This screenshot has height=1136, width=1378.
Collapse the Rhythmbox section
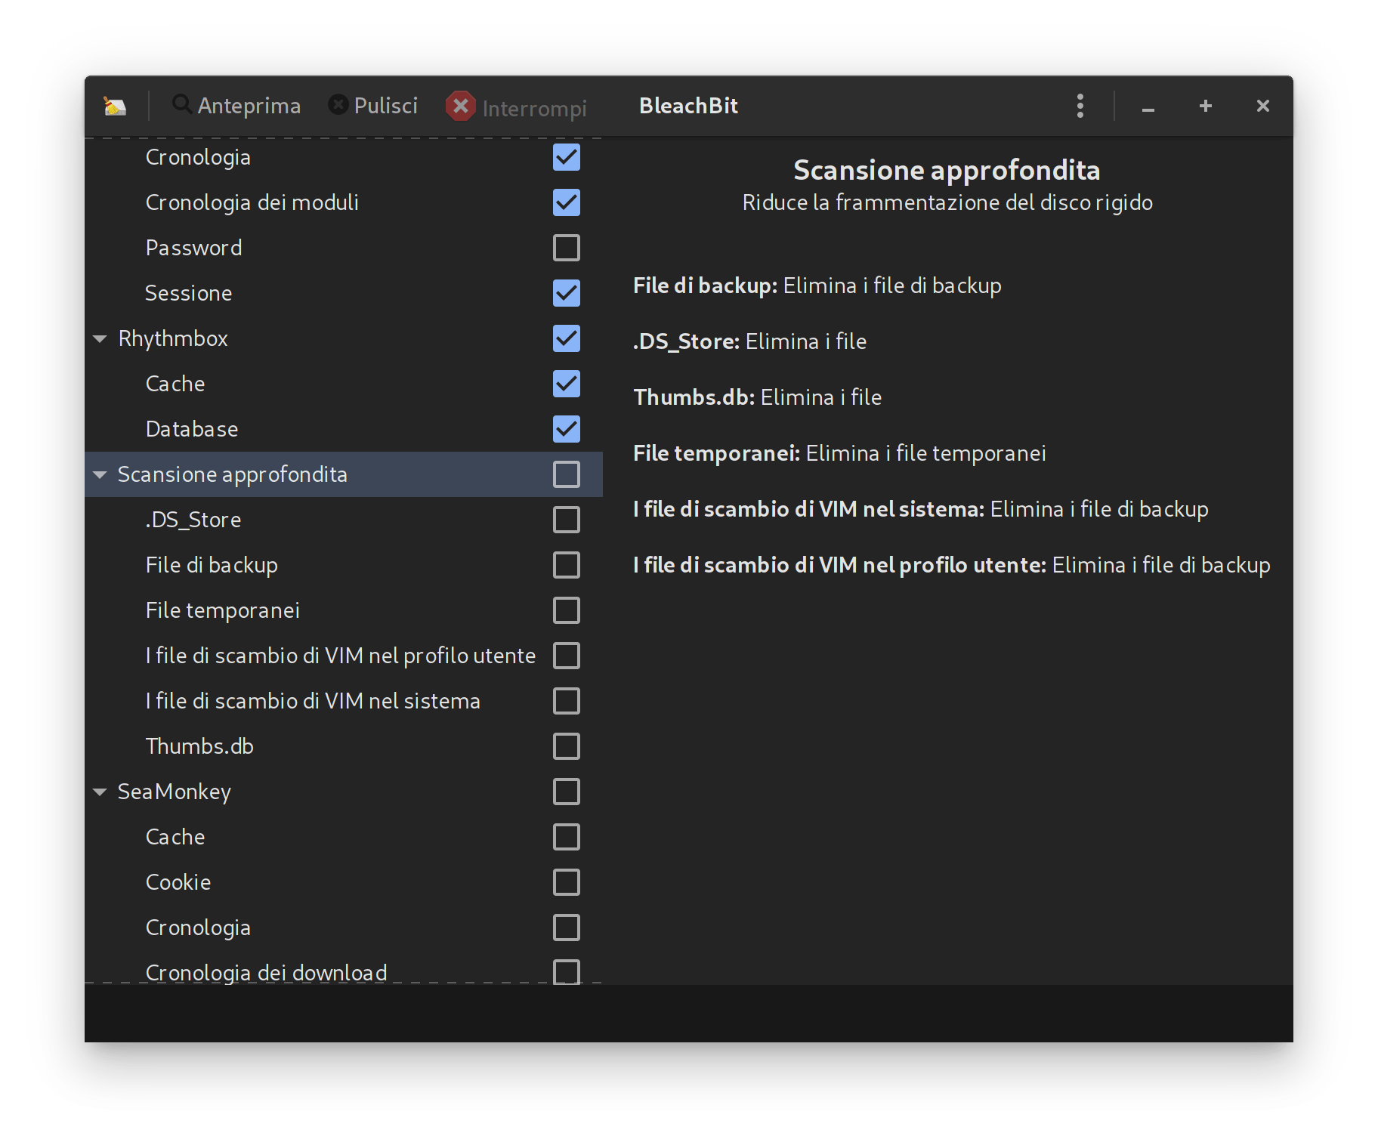100,338
